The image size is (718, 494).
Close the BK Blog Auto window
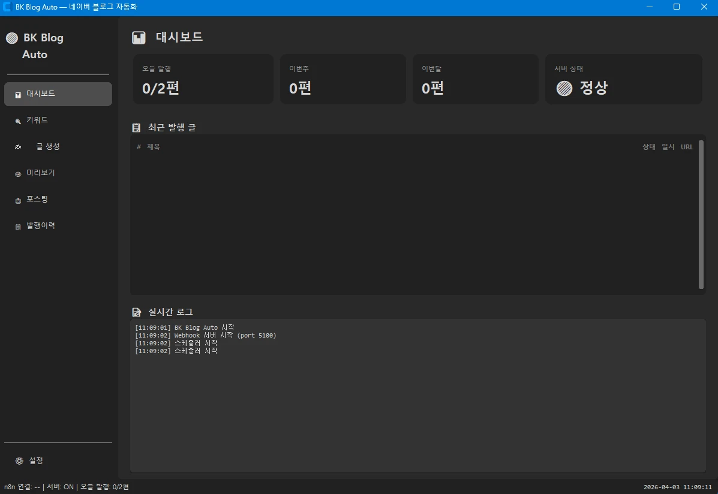click(x=704, y=7)
